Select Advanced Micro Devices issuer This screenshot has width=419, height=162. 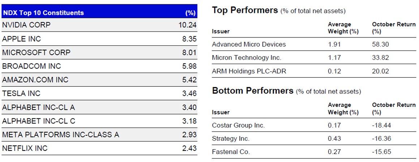[x=249, y=44]
